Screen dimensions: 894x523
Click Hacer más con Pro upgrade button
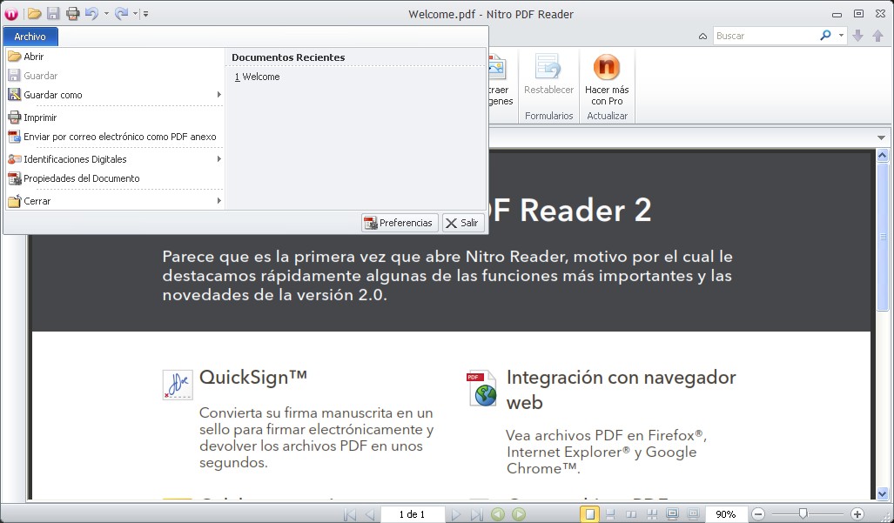pos(607,79)
